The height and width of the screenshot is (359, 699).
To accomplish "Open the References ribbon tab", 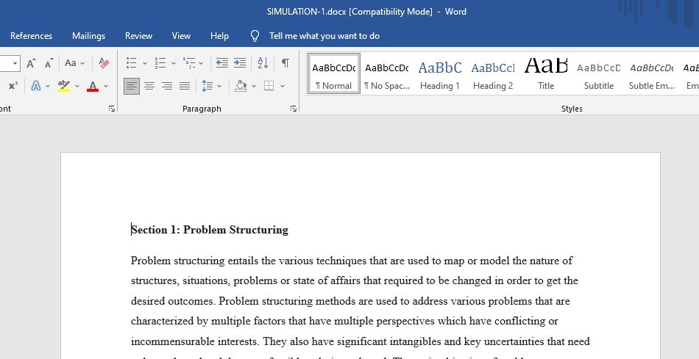I will (x=31, y=36).
